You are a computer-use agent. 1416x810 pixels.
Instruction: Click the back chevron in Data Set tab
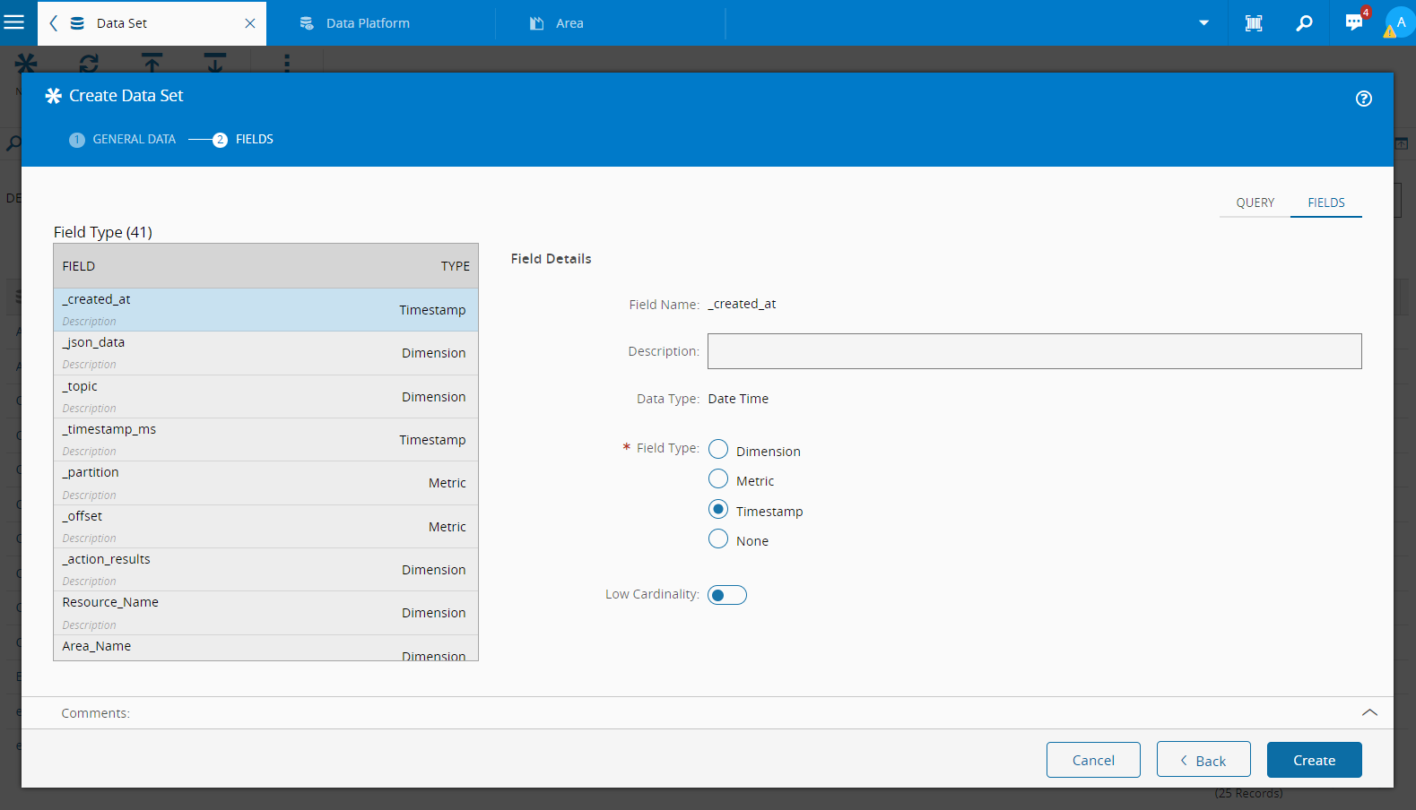tap(54, 23)
